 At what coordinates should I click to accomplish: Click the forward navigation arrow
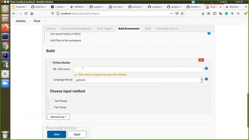tap(20, 14)
